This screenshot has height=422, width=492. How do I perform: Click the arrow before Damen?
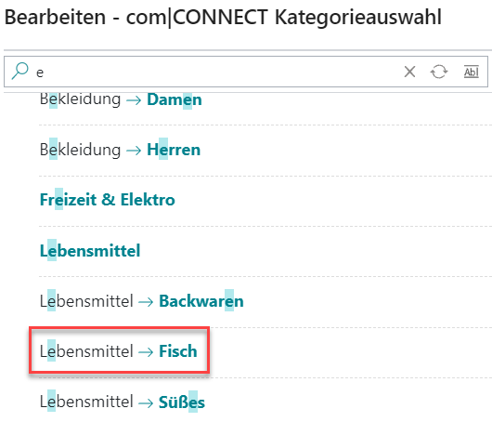click(x=134, y=100)
